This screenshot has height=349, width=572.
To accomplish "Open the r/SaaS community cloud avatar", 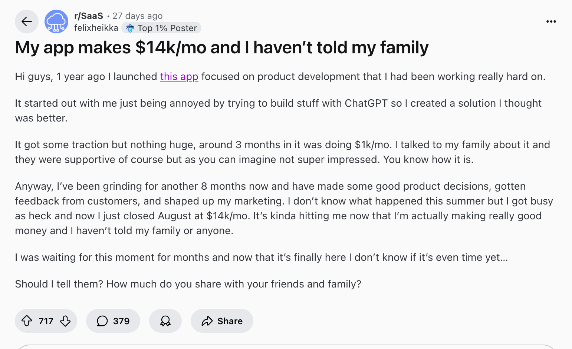I will pos(56,22).
